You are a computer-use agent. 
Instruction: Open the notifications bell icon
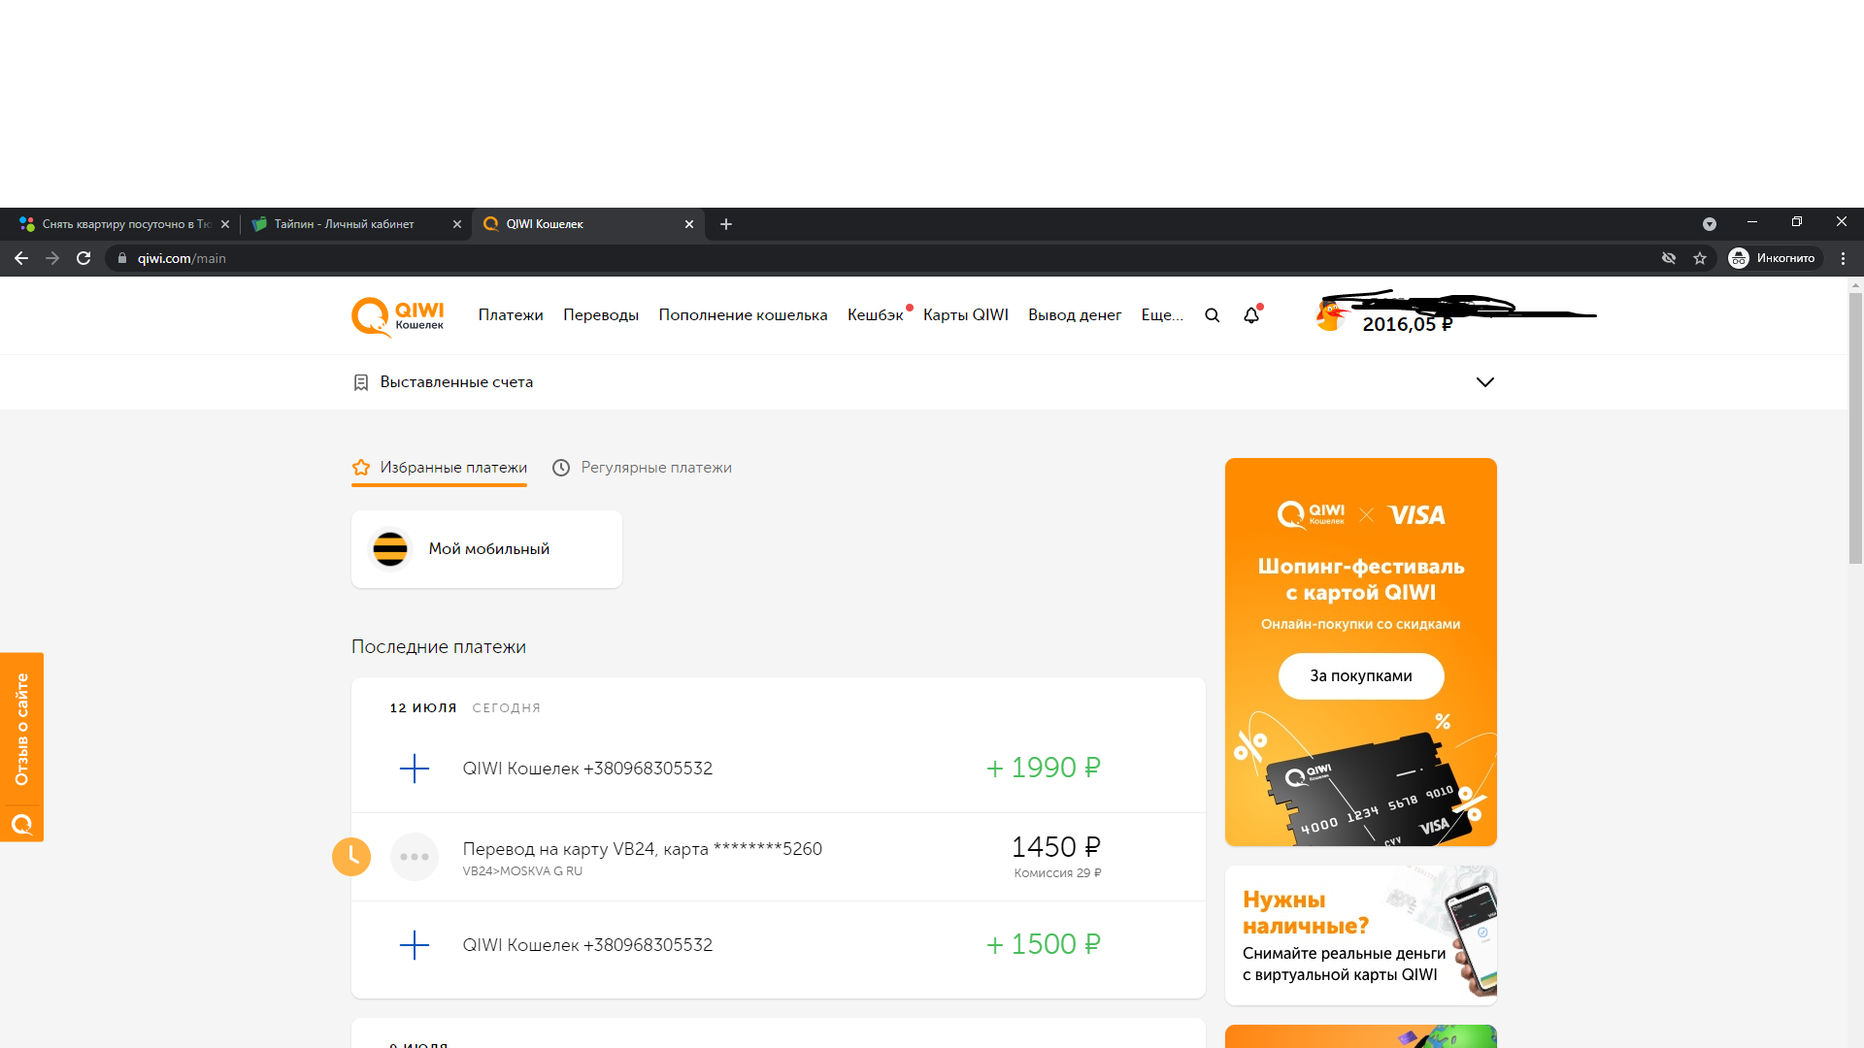pos(1251,314)
